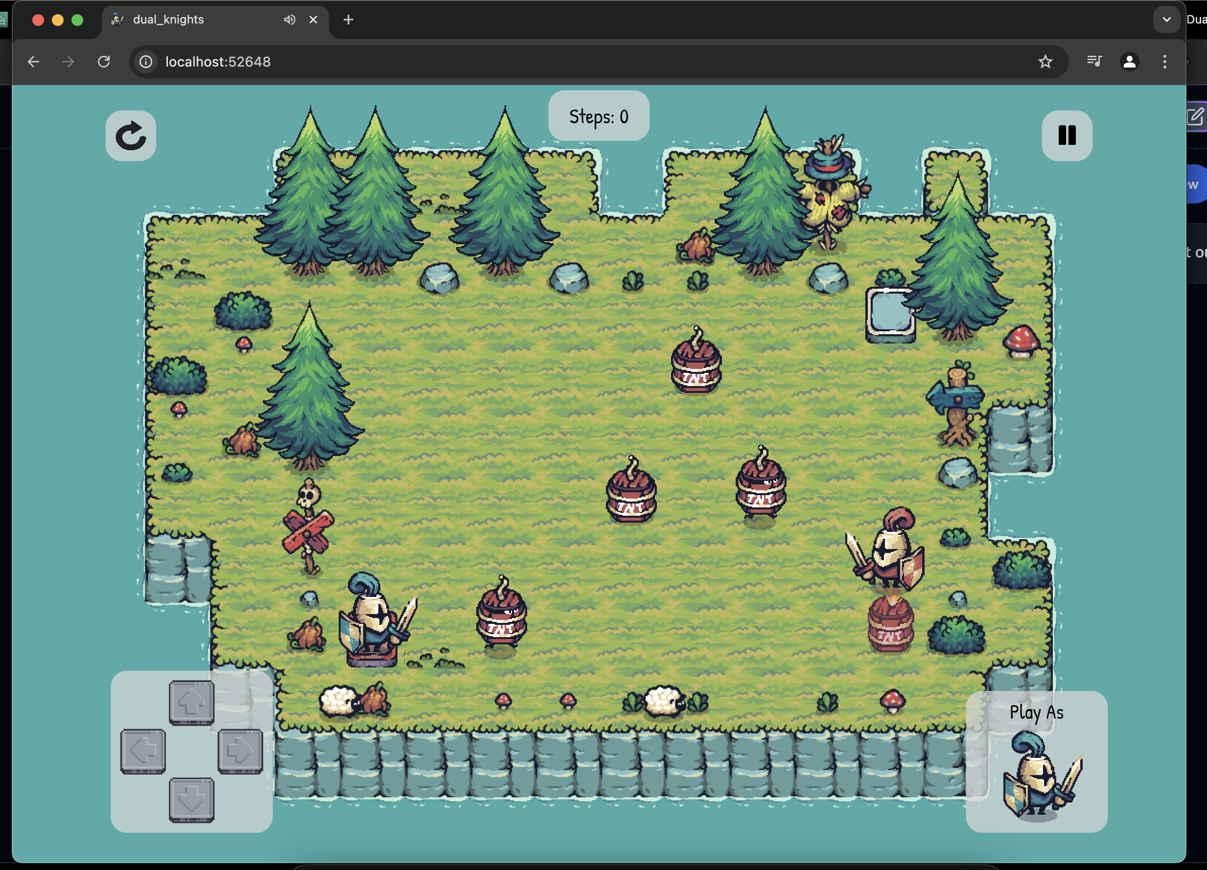
Task: Open a new browser tab
Action: pos(348,20)
